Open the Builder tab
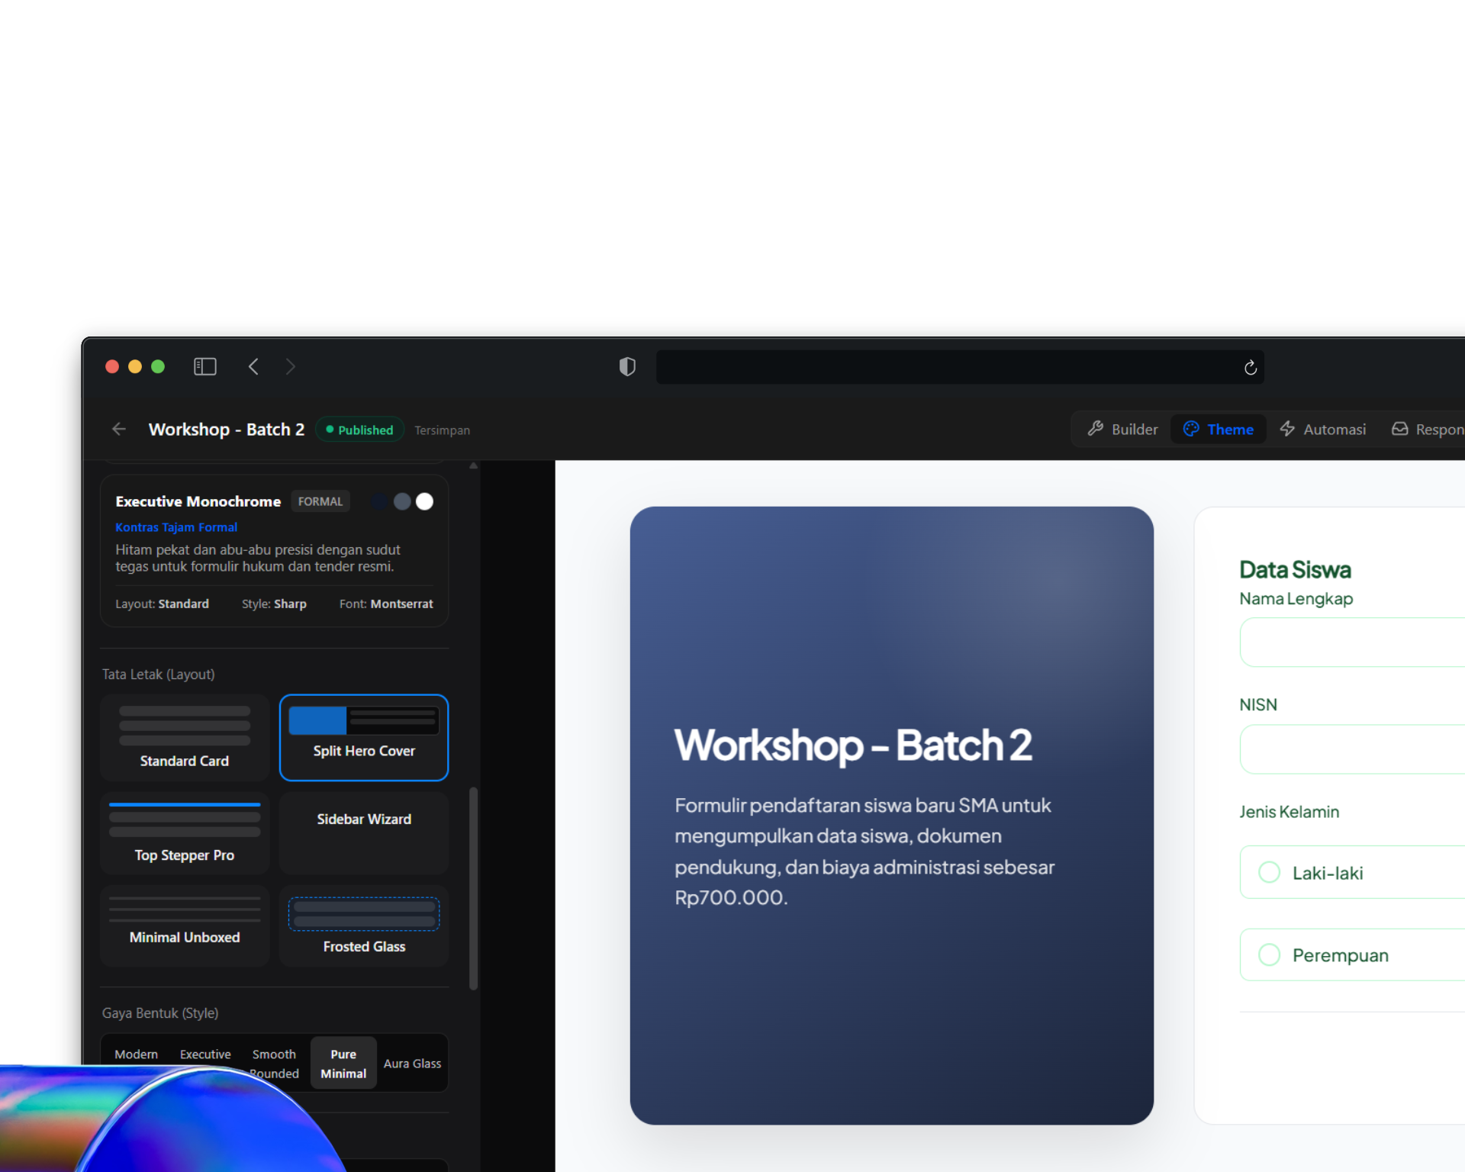This screenshot has height=1172, width=1465. click(1122, 429)
